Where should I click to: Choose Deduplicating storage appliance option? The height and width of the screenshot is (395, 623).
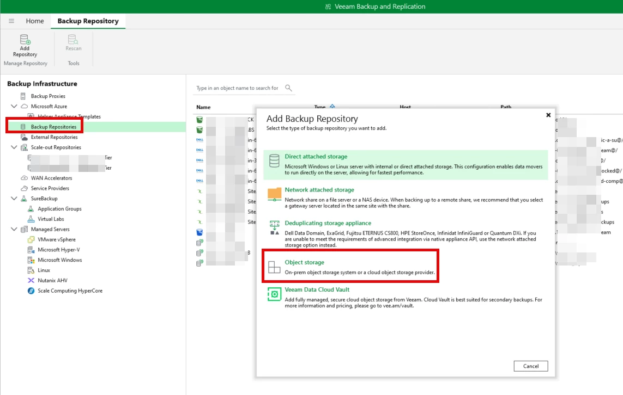406,233
